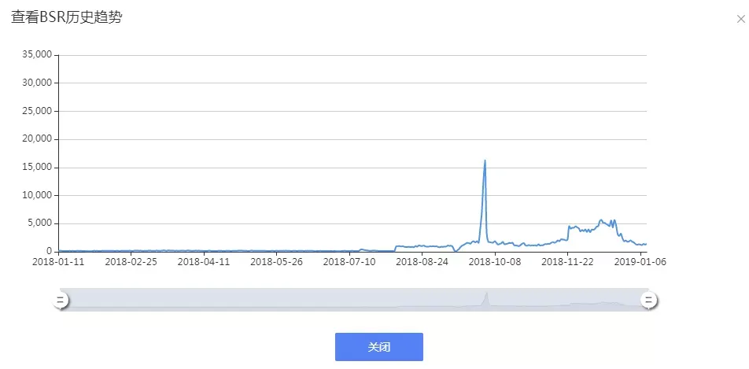
Task: Click the blue 关闭 button
Action: point(378,347)
